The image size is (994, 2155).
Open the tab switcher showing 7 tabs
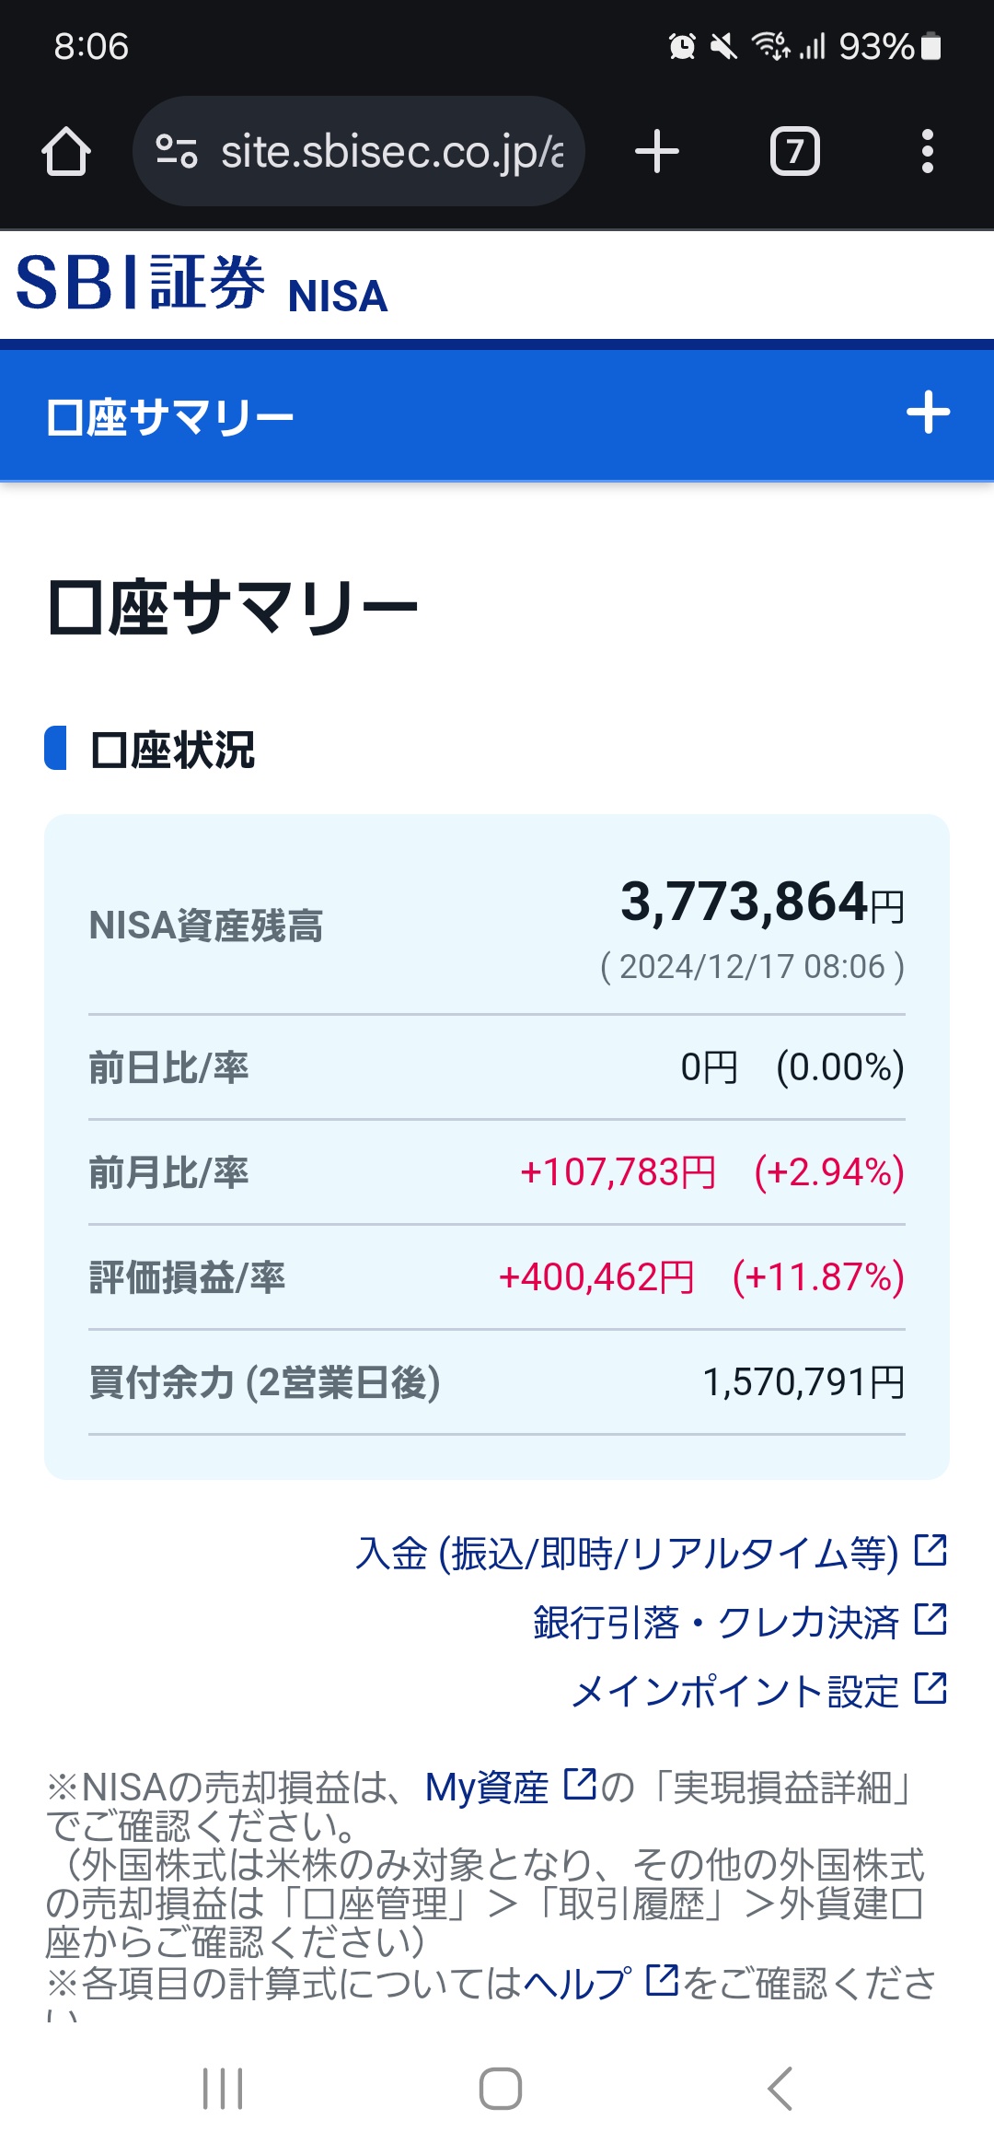794,151
